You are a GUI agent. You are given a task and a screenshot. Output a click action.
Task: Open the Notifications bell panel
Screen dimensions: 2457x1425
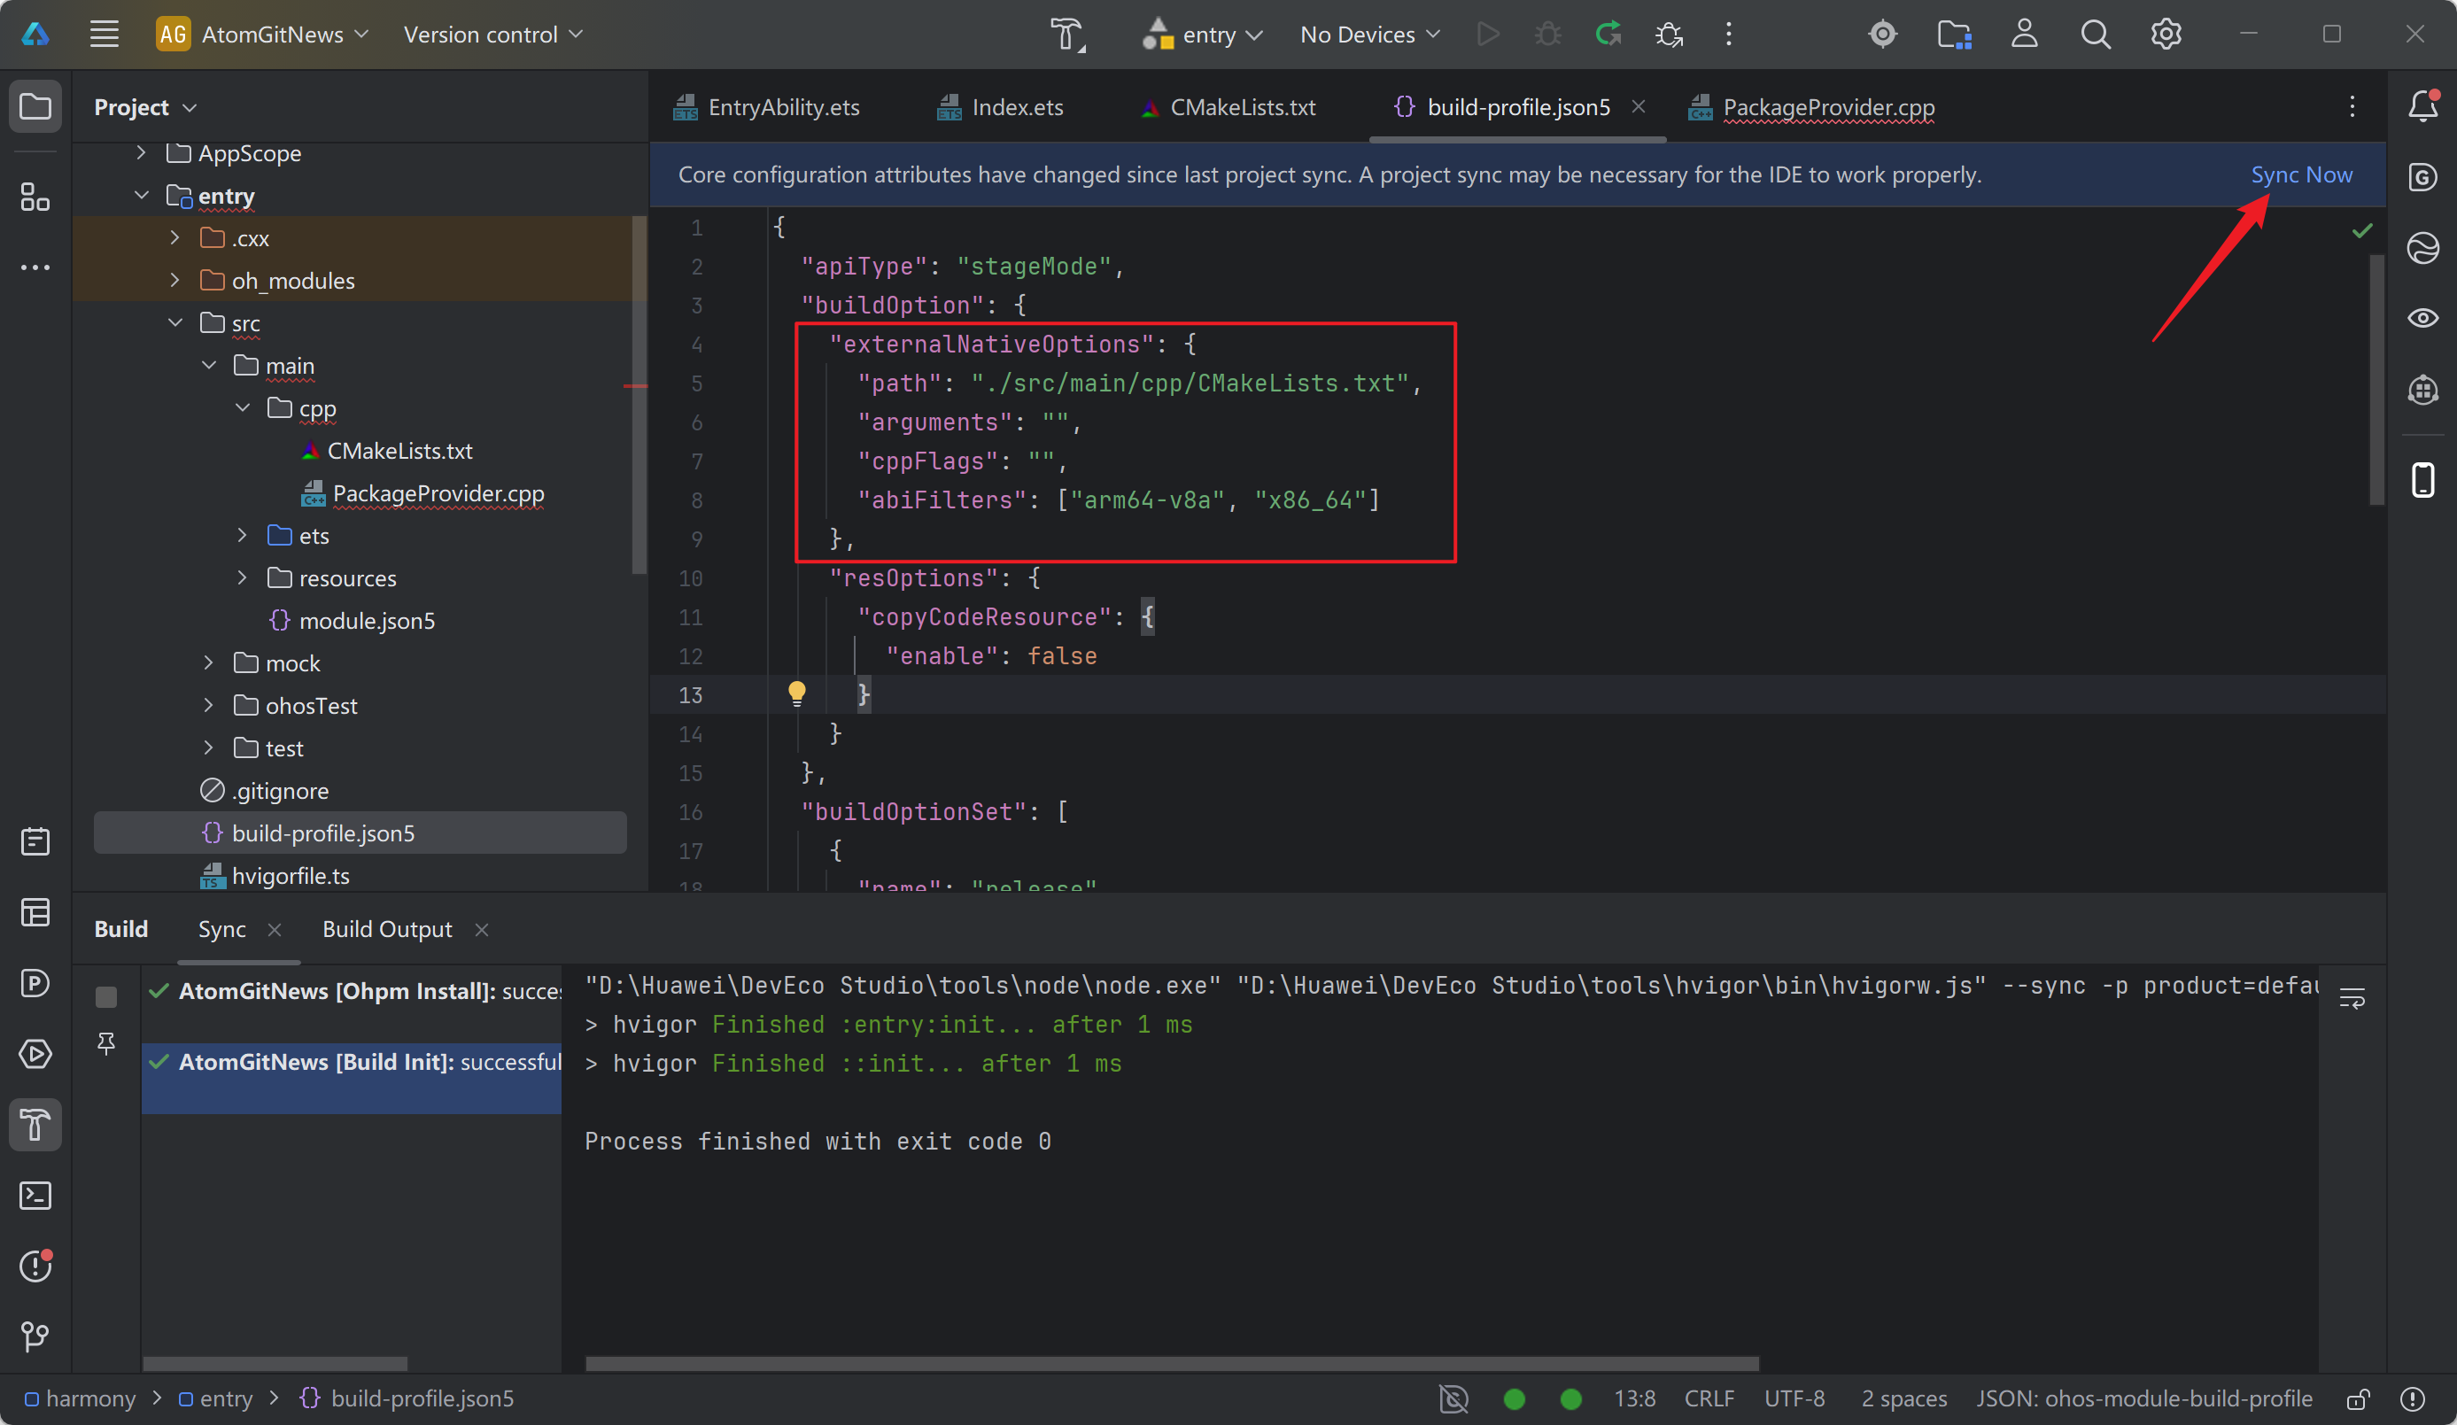tap(2422, 106)
